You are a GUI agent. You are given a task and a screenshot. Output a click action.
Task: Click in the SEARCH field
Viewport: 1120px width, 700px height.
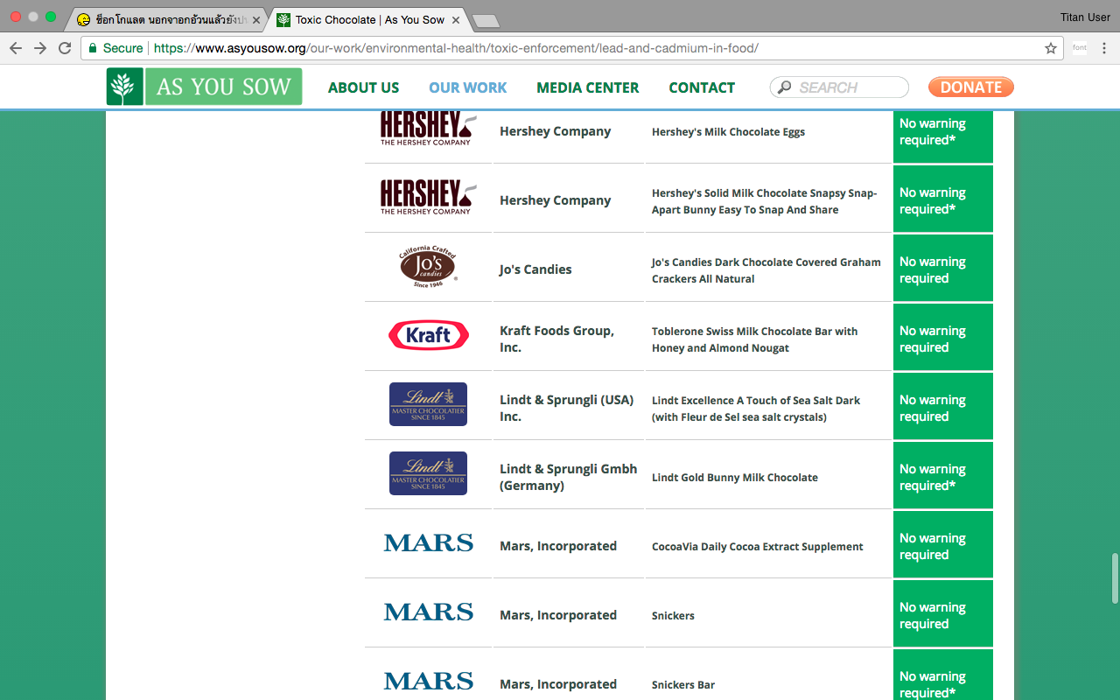click(x=839, y=87)
